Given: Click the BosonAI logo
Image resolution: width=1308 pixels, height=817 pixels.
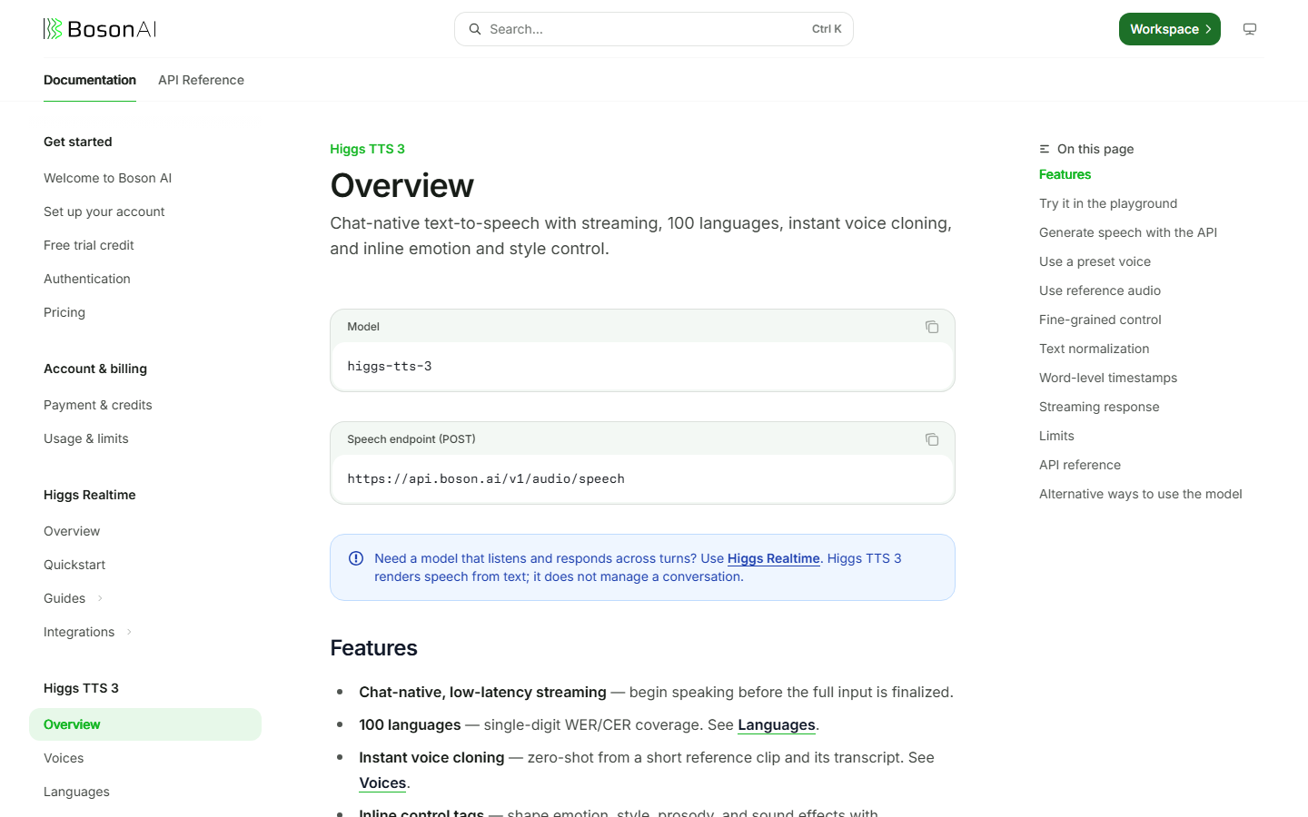Looking at the screenshot, I should (100, 29).
